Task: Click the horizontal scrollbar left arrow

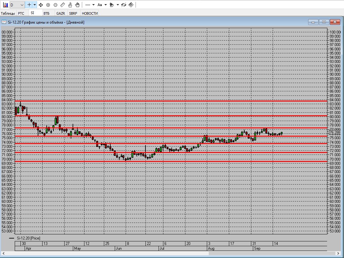Action: (3, 254)
